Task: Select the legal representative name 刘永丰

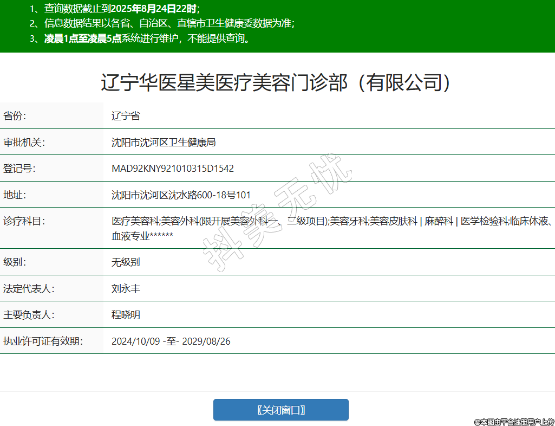Action: click(x=126, y=289)
